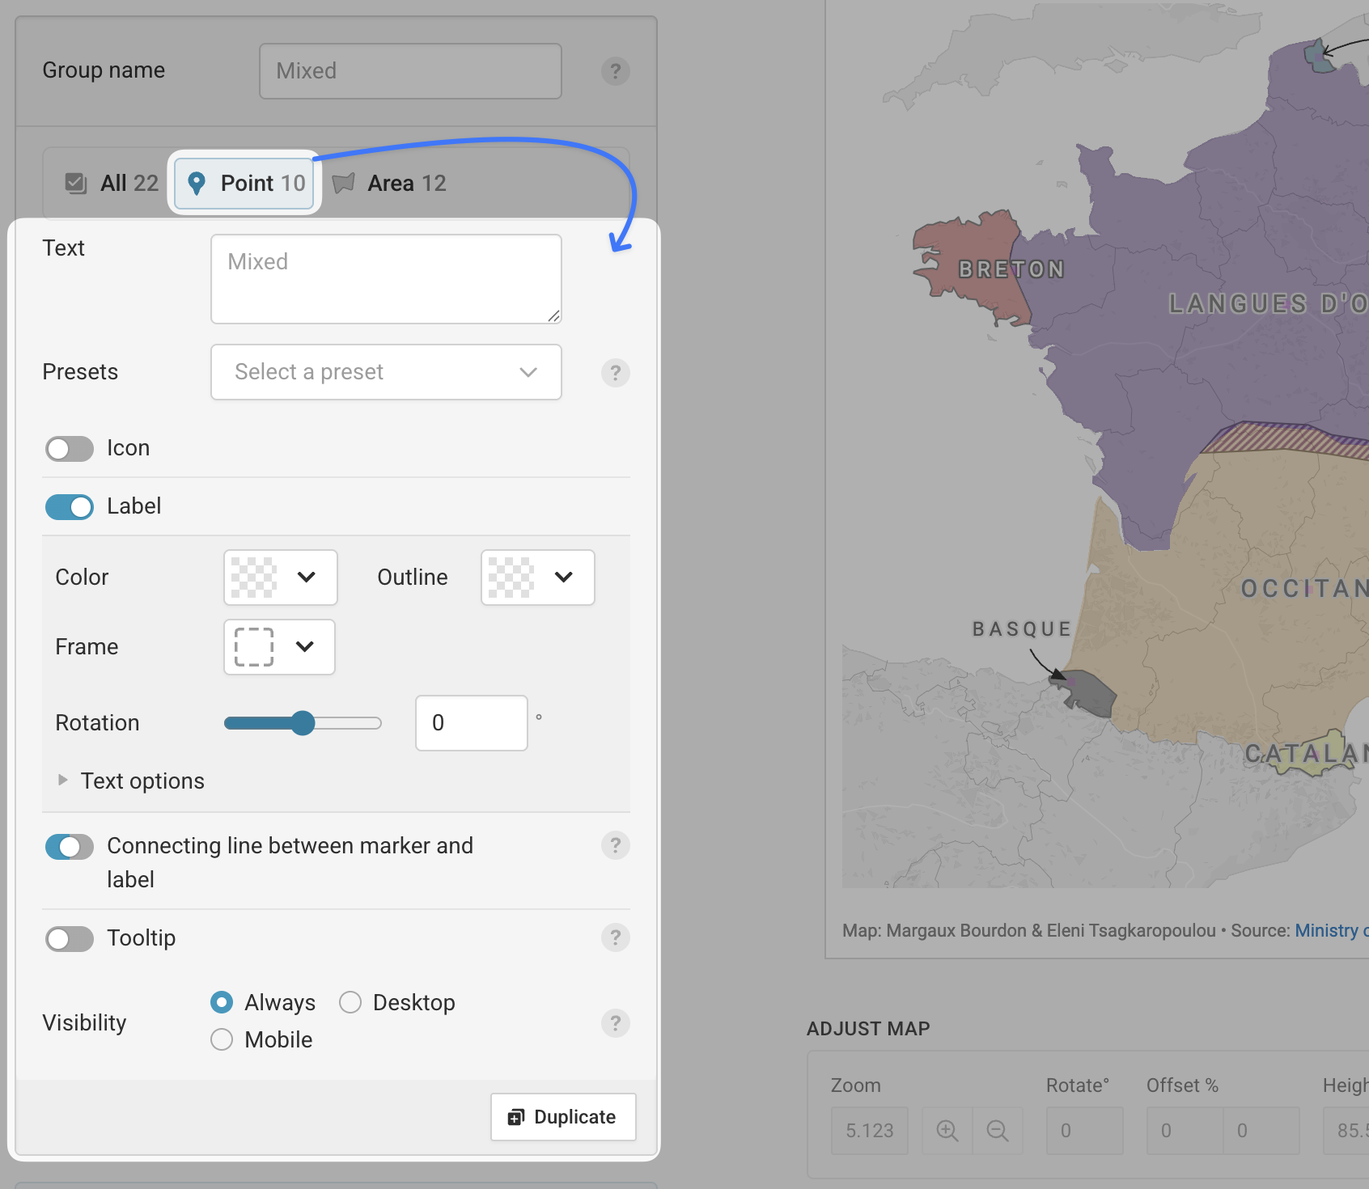1369x1189 pixels.
Task: Open the Frame style dropdown
Action: [279, 647]
